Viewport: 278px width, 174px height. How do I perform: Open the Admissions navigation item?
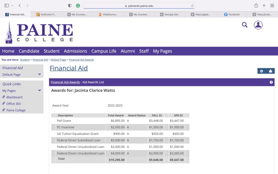[x=75, y=51]
